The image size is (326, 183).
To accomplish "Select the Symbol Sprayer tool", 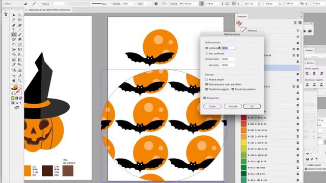I will click(x=14, y=71).
